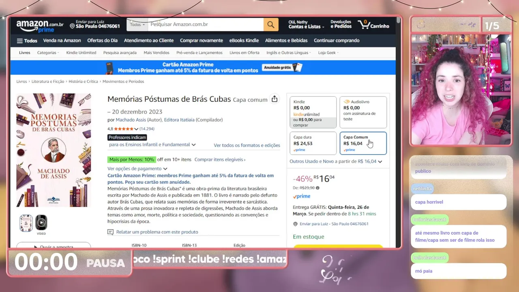Open the shopping cart icon
The image size is (519, 292).
coord(364,25)
